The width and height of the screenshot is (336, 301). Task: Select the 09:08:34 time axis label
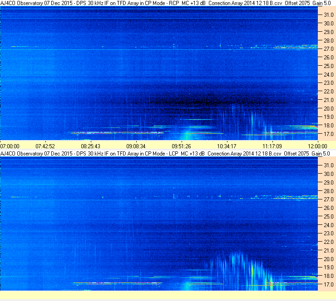point(136,146)
